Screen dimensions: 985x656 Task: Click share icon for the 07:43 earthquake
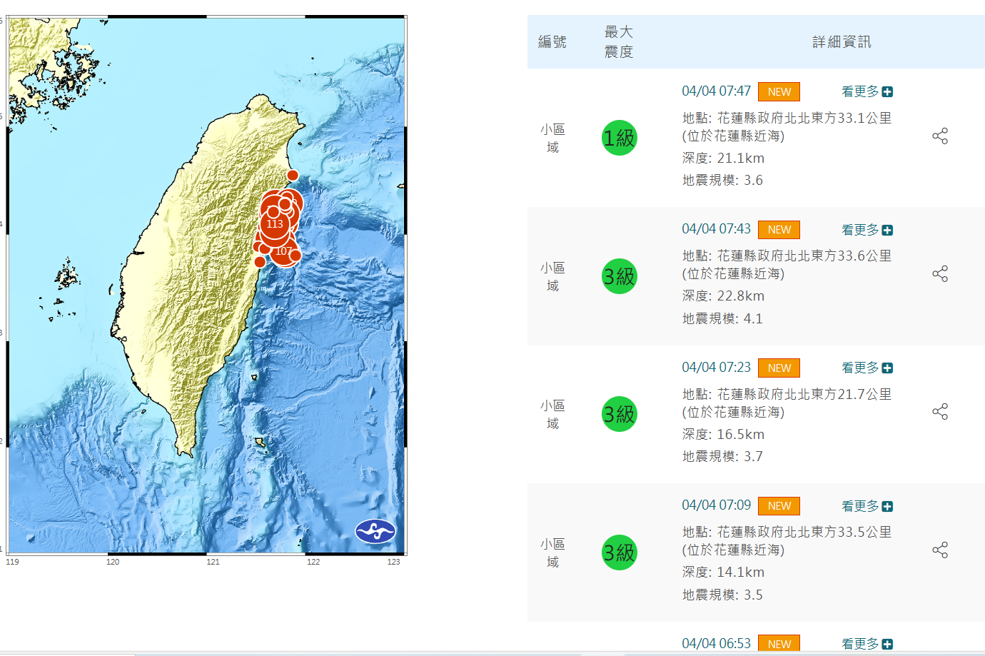939,274
